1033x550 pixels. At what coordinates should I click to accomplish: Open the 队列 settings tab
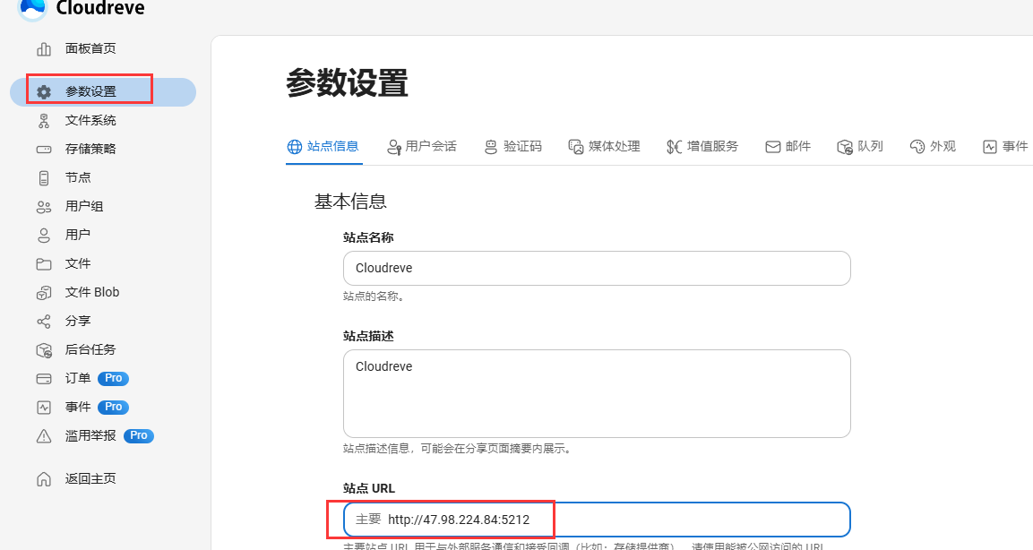(x=860, y=146)
